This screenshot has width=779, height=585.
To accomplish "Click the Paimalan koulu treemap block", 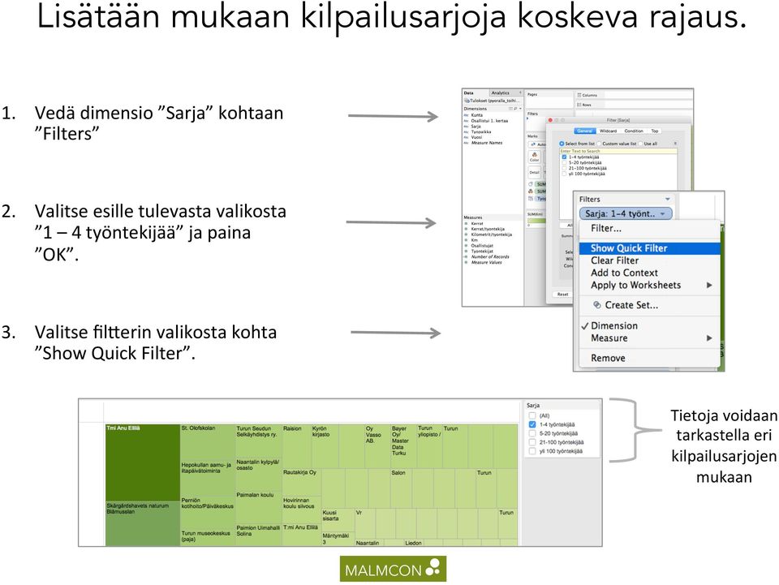I will 258,508.
